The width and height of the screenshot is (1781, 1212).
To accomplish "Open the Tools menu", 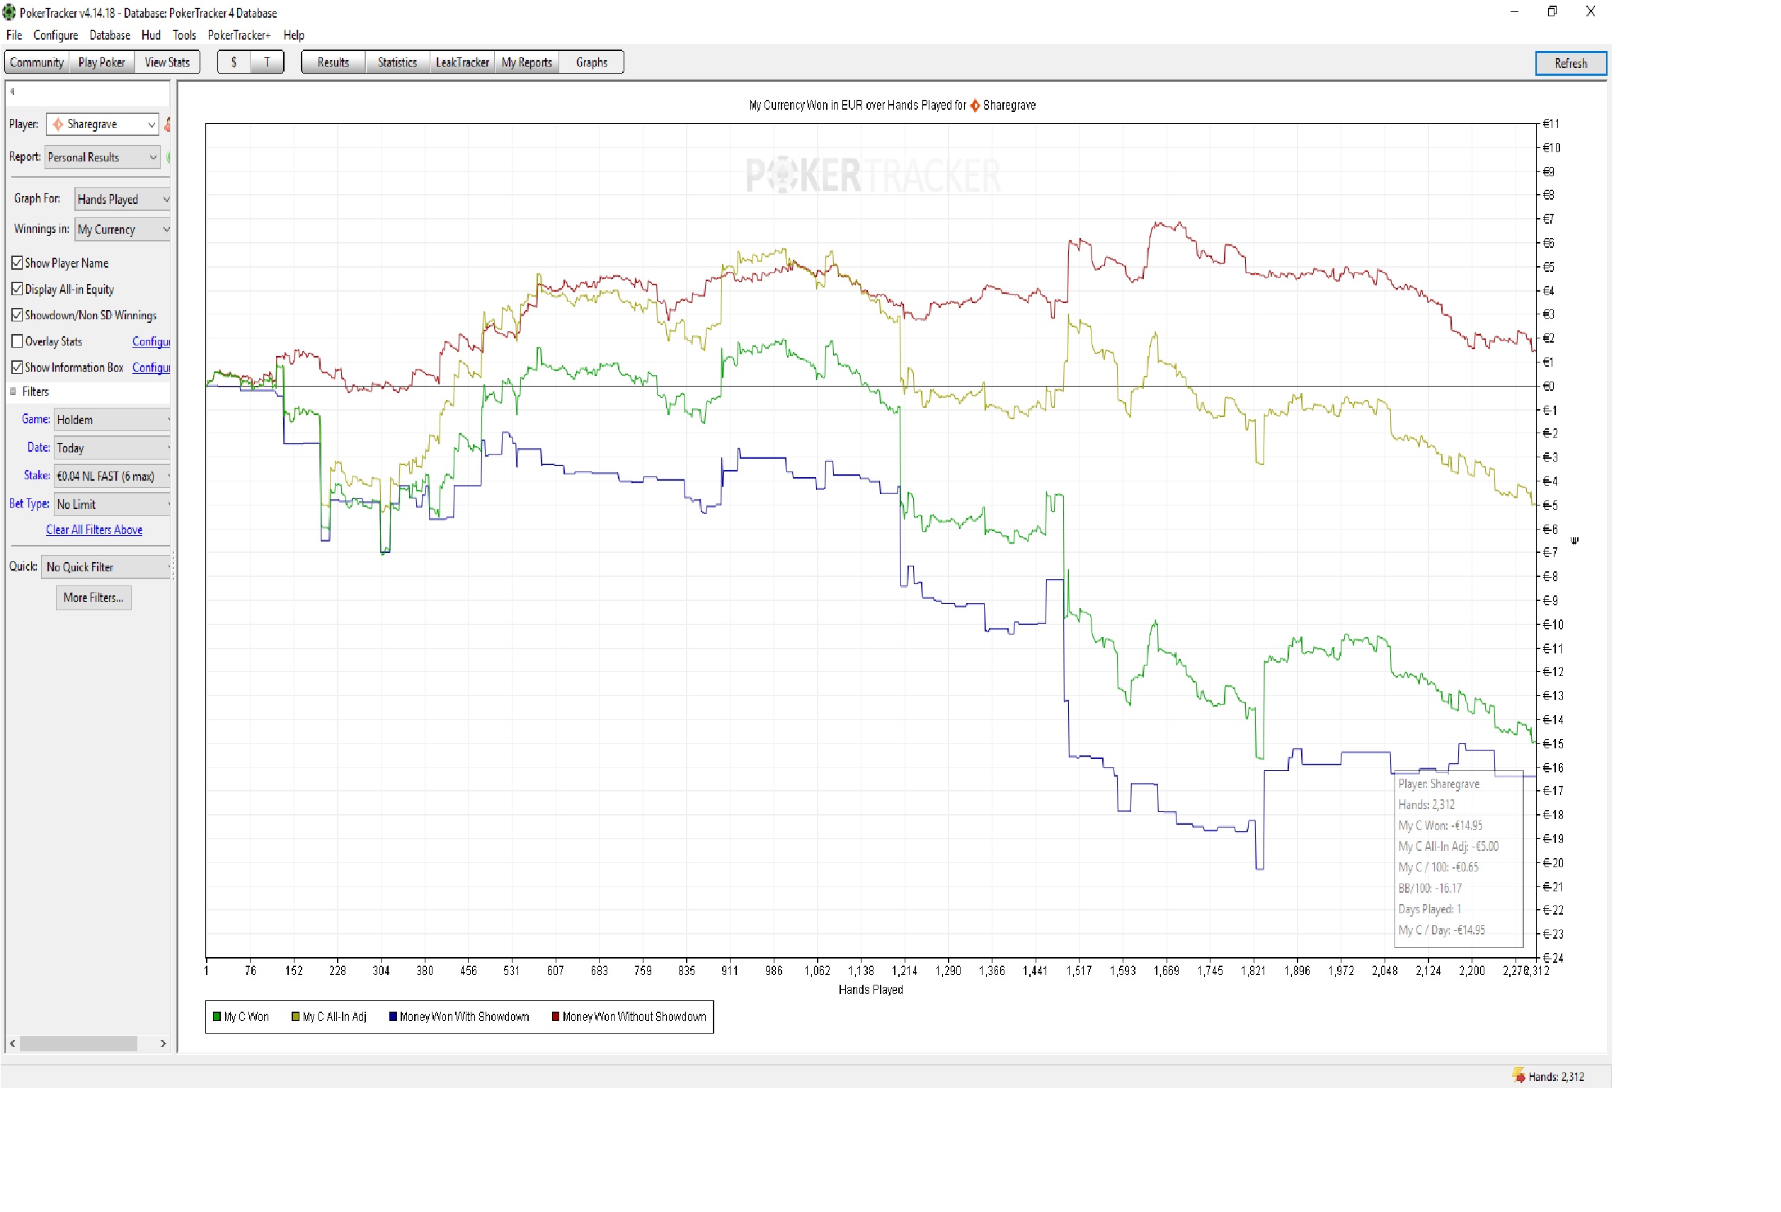I will 184,35.
